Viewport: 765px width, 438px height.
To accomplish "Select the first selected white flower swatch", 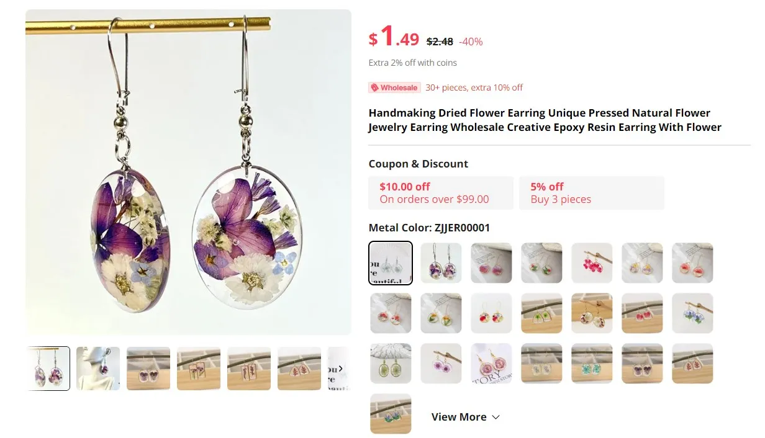I will pyautogui.click(x=391, y=262).
